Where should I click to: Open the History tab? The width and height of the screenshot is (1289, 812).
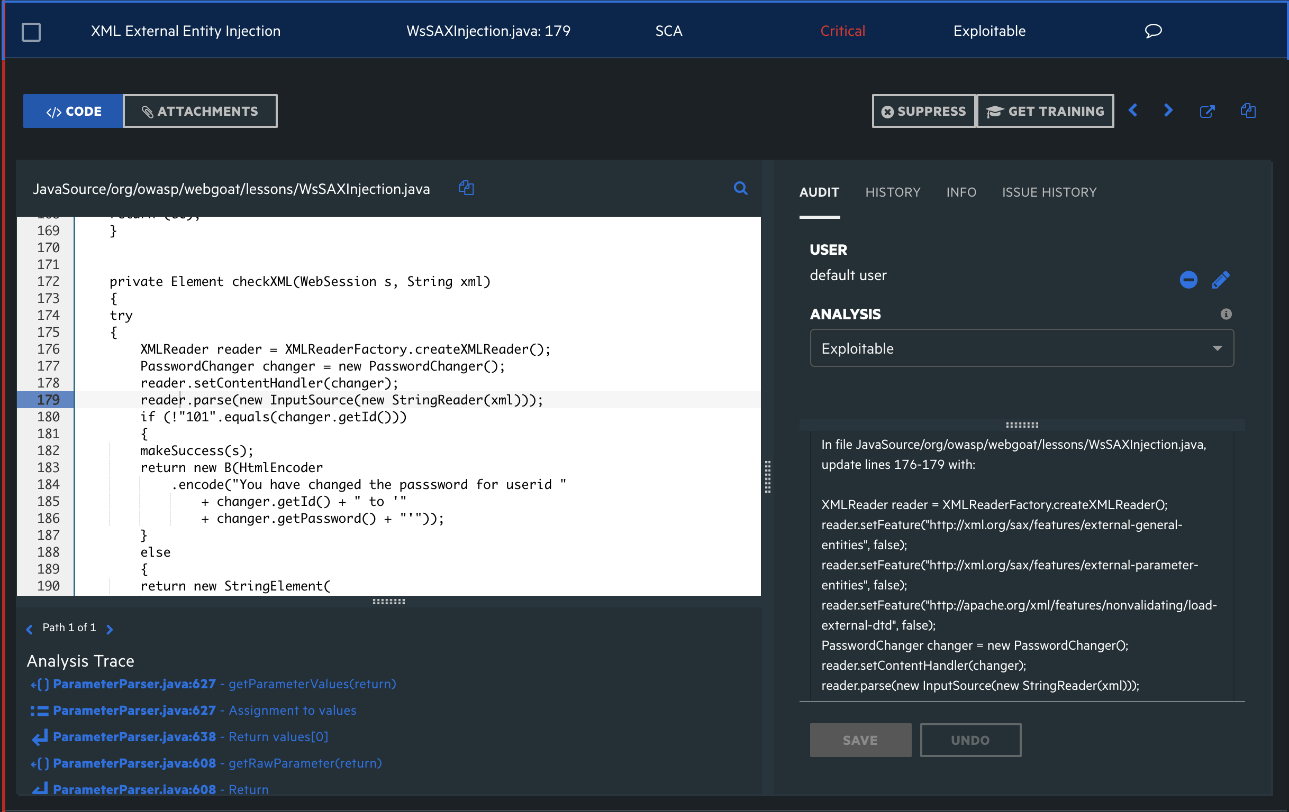pos(892,192)
